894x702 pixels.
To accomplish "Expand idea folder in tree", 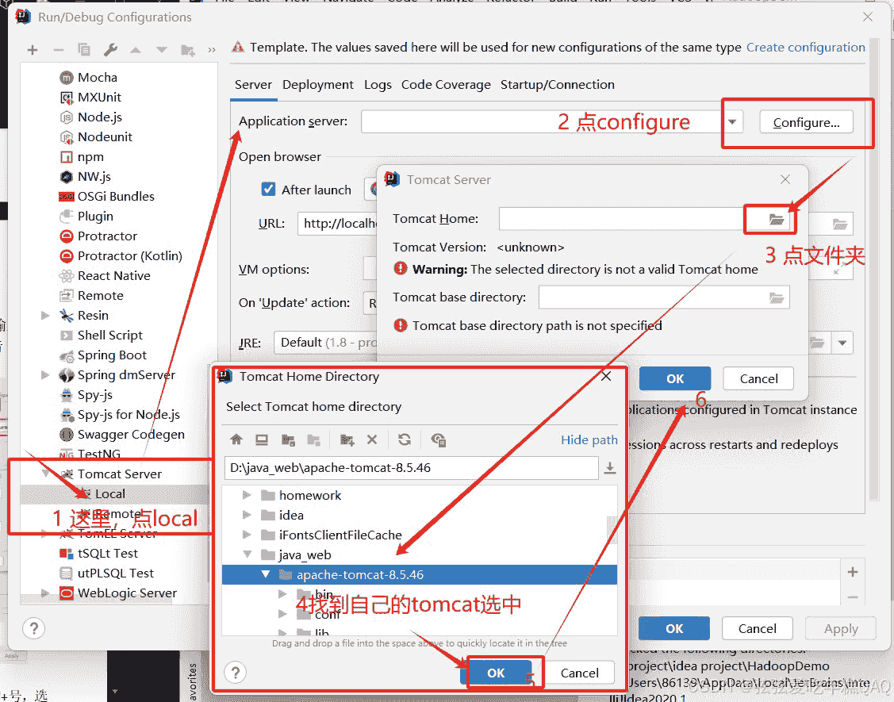I will (246, 515).
